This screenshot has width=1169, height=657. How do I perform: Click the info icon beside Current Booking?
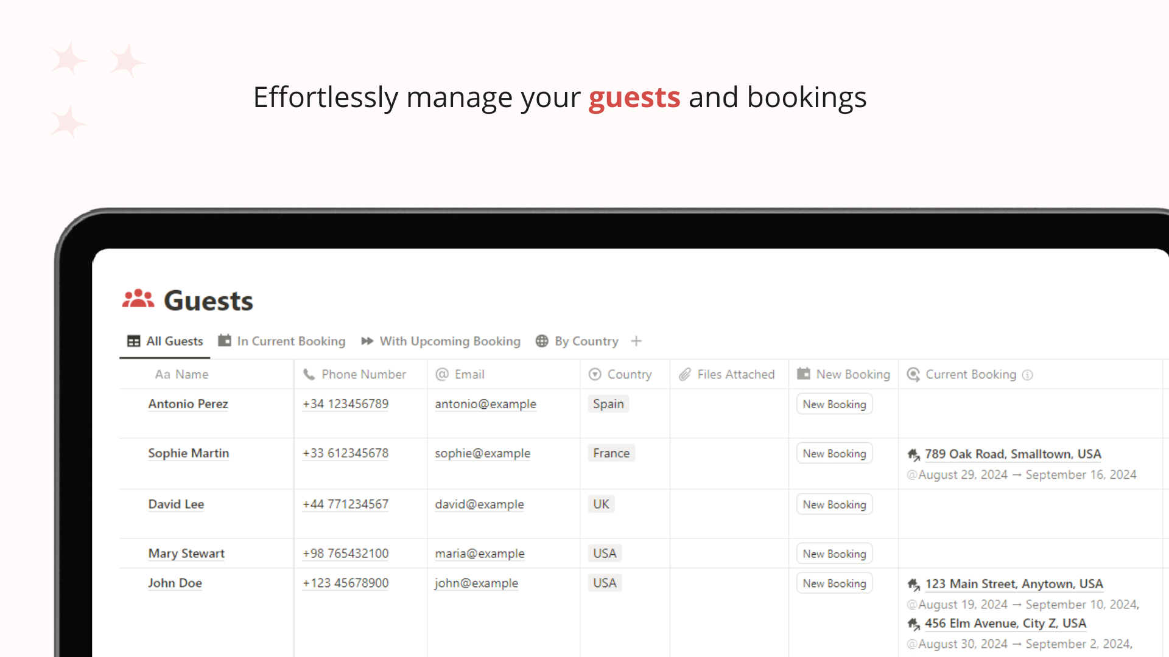(1028, 375)
